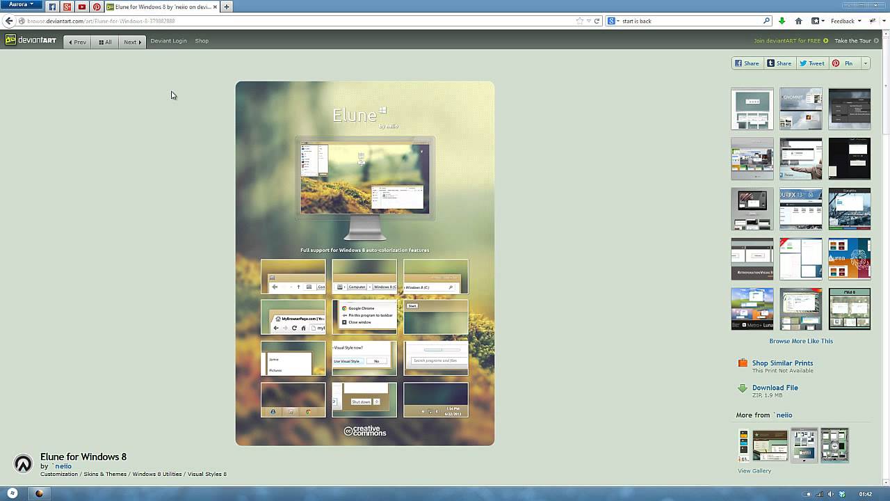Open the URL history dropdown arrow

click(x=589, y=21)
